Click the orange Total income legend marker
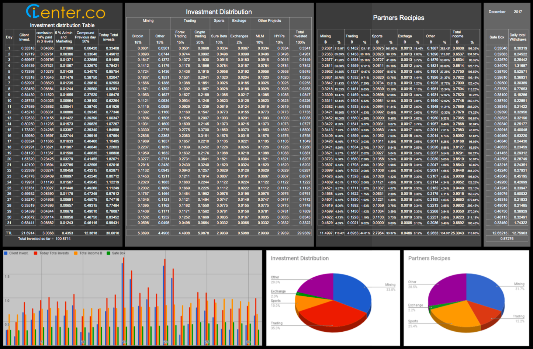533x349 pixels. (x=76, y=253)
